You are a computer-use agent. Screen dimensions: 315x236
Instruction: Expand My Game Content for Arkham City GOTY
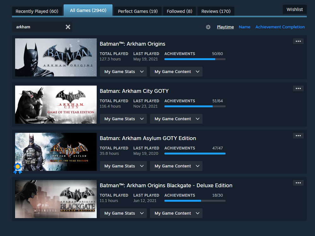click(176, 119)
